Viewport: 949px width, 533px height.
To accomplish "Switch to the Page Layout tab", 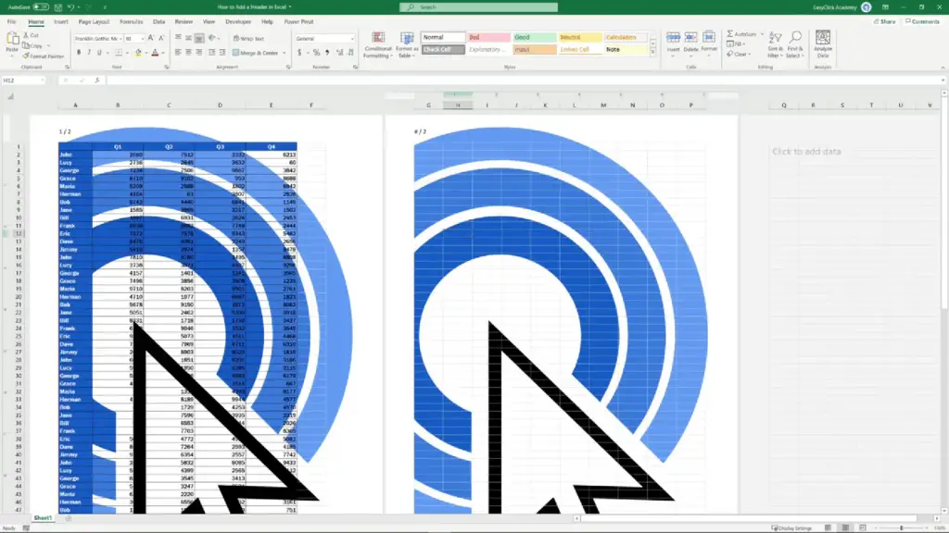I will pos(94,22).
